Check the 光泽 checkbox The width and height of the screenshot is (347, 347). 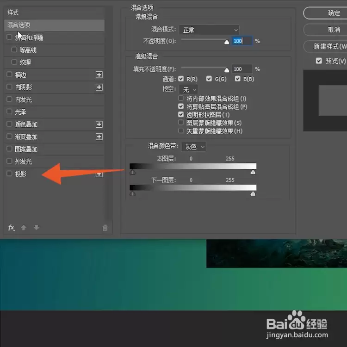[9, 112]
